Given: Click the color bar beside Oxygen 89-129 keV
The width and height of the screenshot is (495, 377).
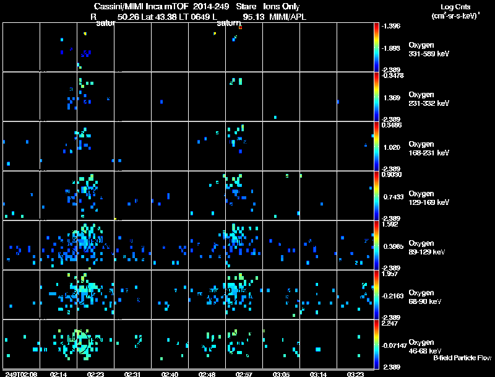Looking at the screenshot, I should 376,245.
